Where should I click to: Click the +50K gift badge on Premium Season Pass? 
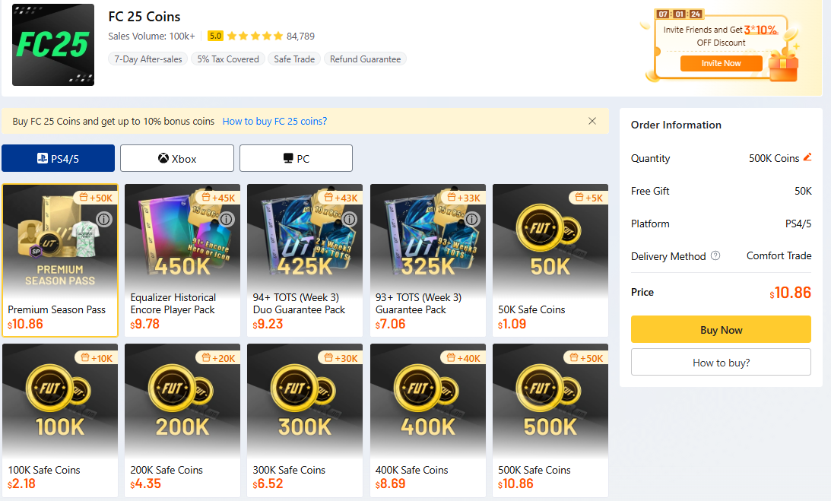coord(96,198)
